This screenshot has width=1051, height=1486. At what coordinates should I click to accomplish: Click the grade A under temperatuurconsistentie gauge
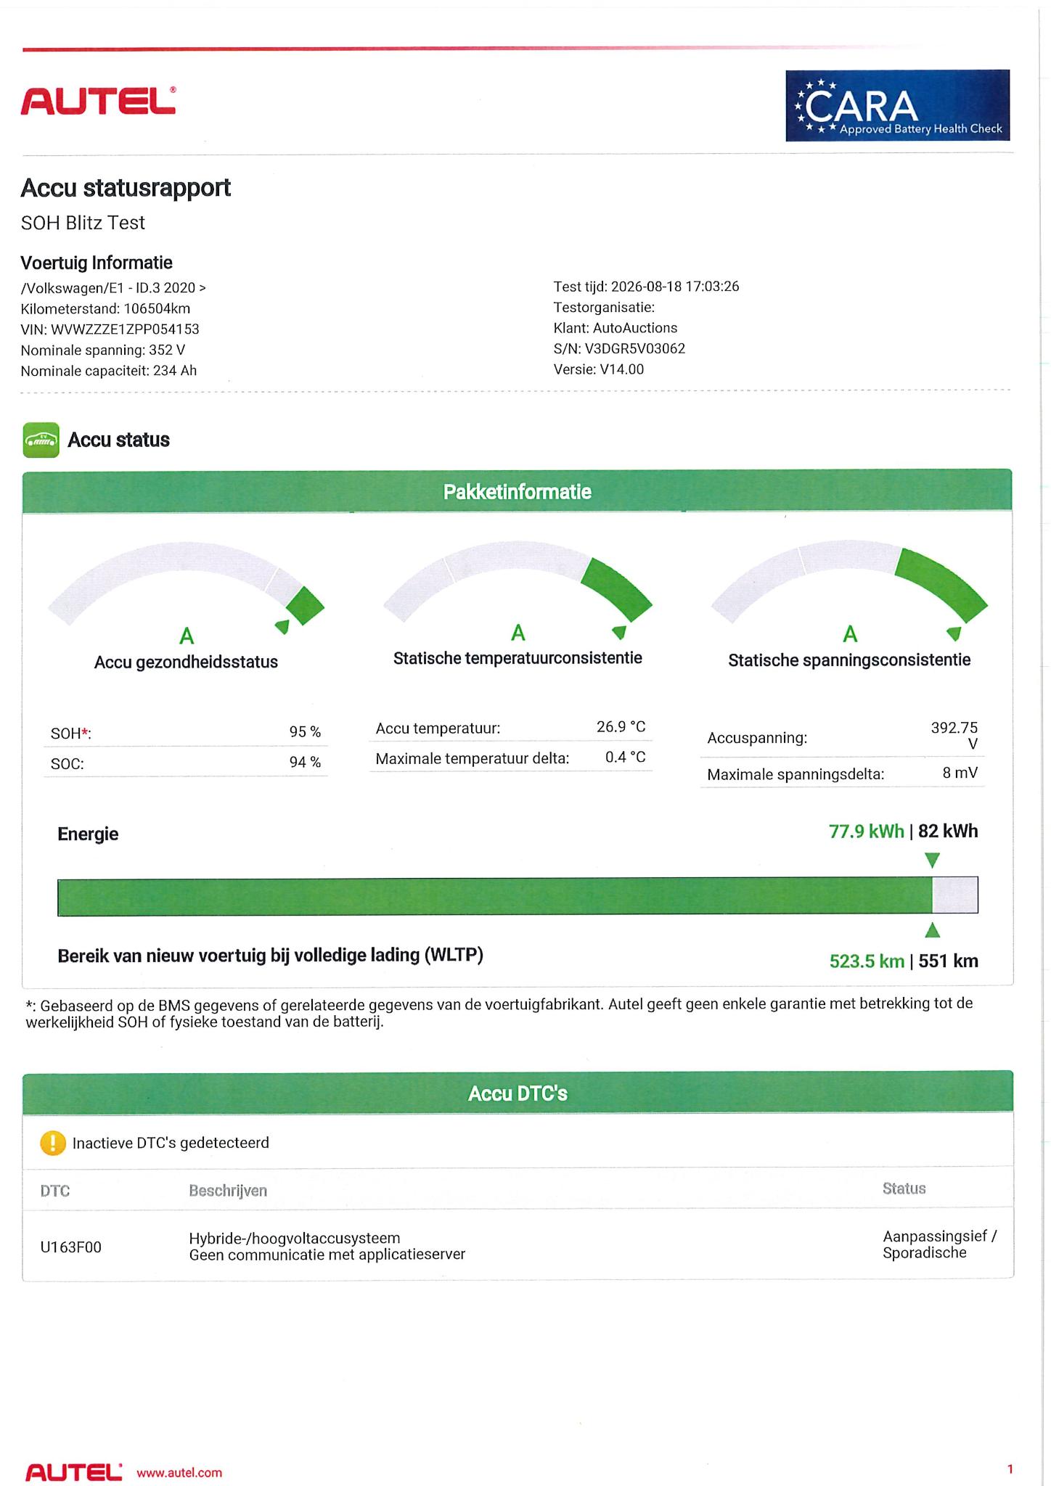(518, 633)
